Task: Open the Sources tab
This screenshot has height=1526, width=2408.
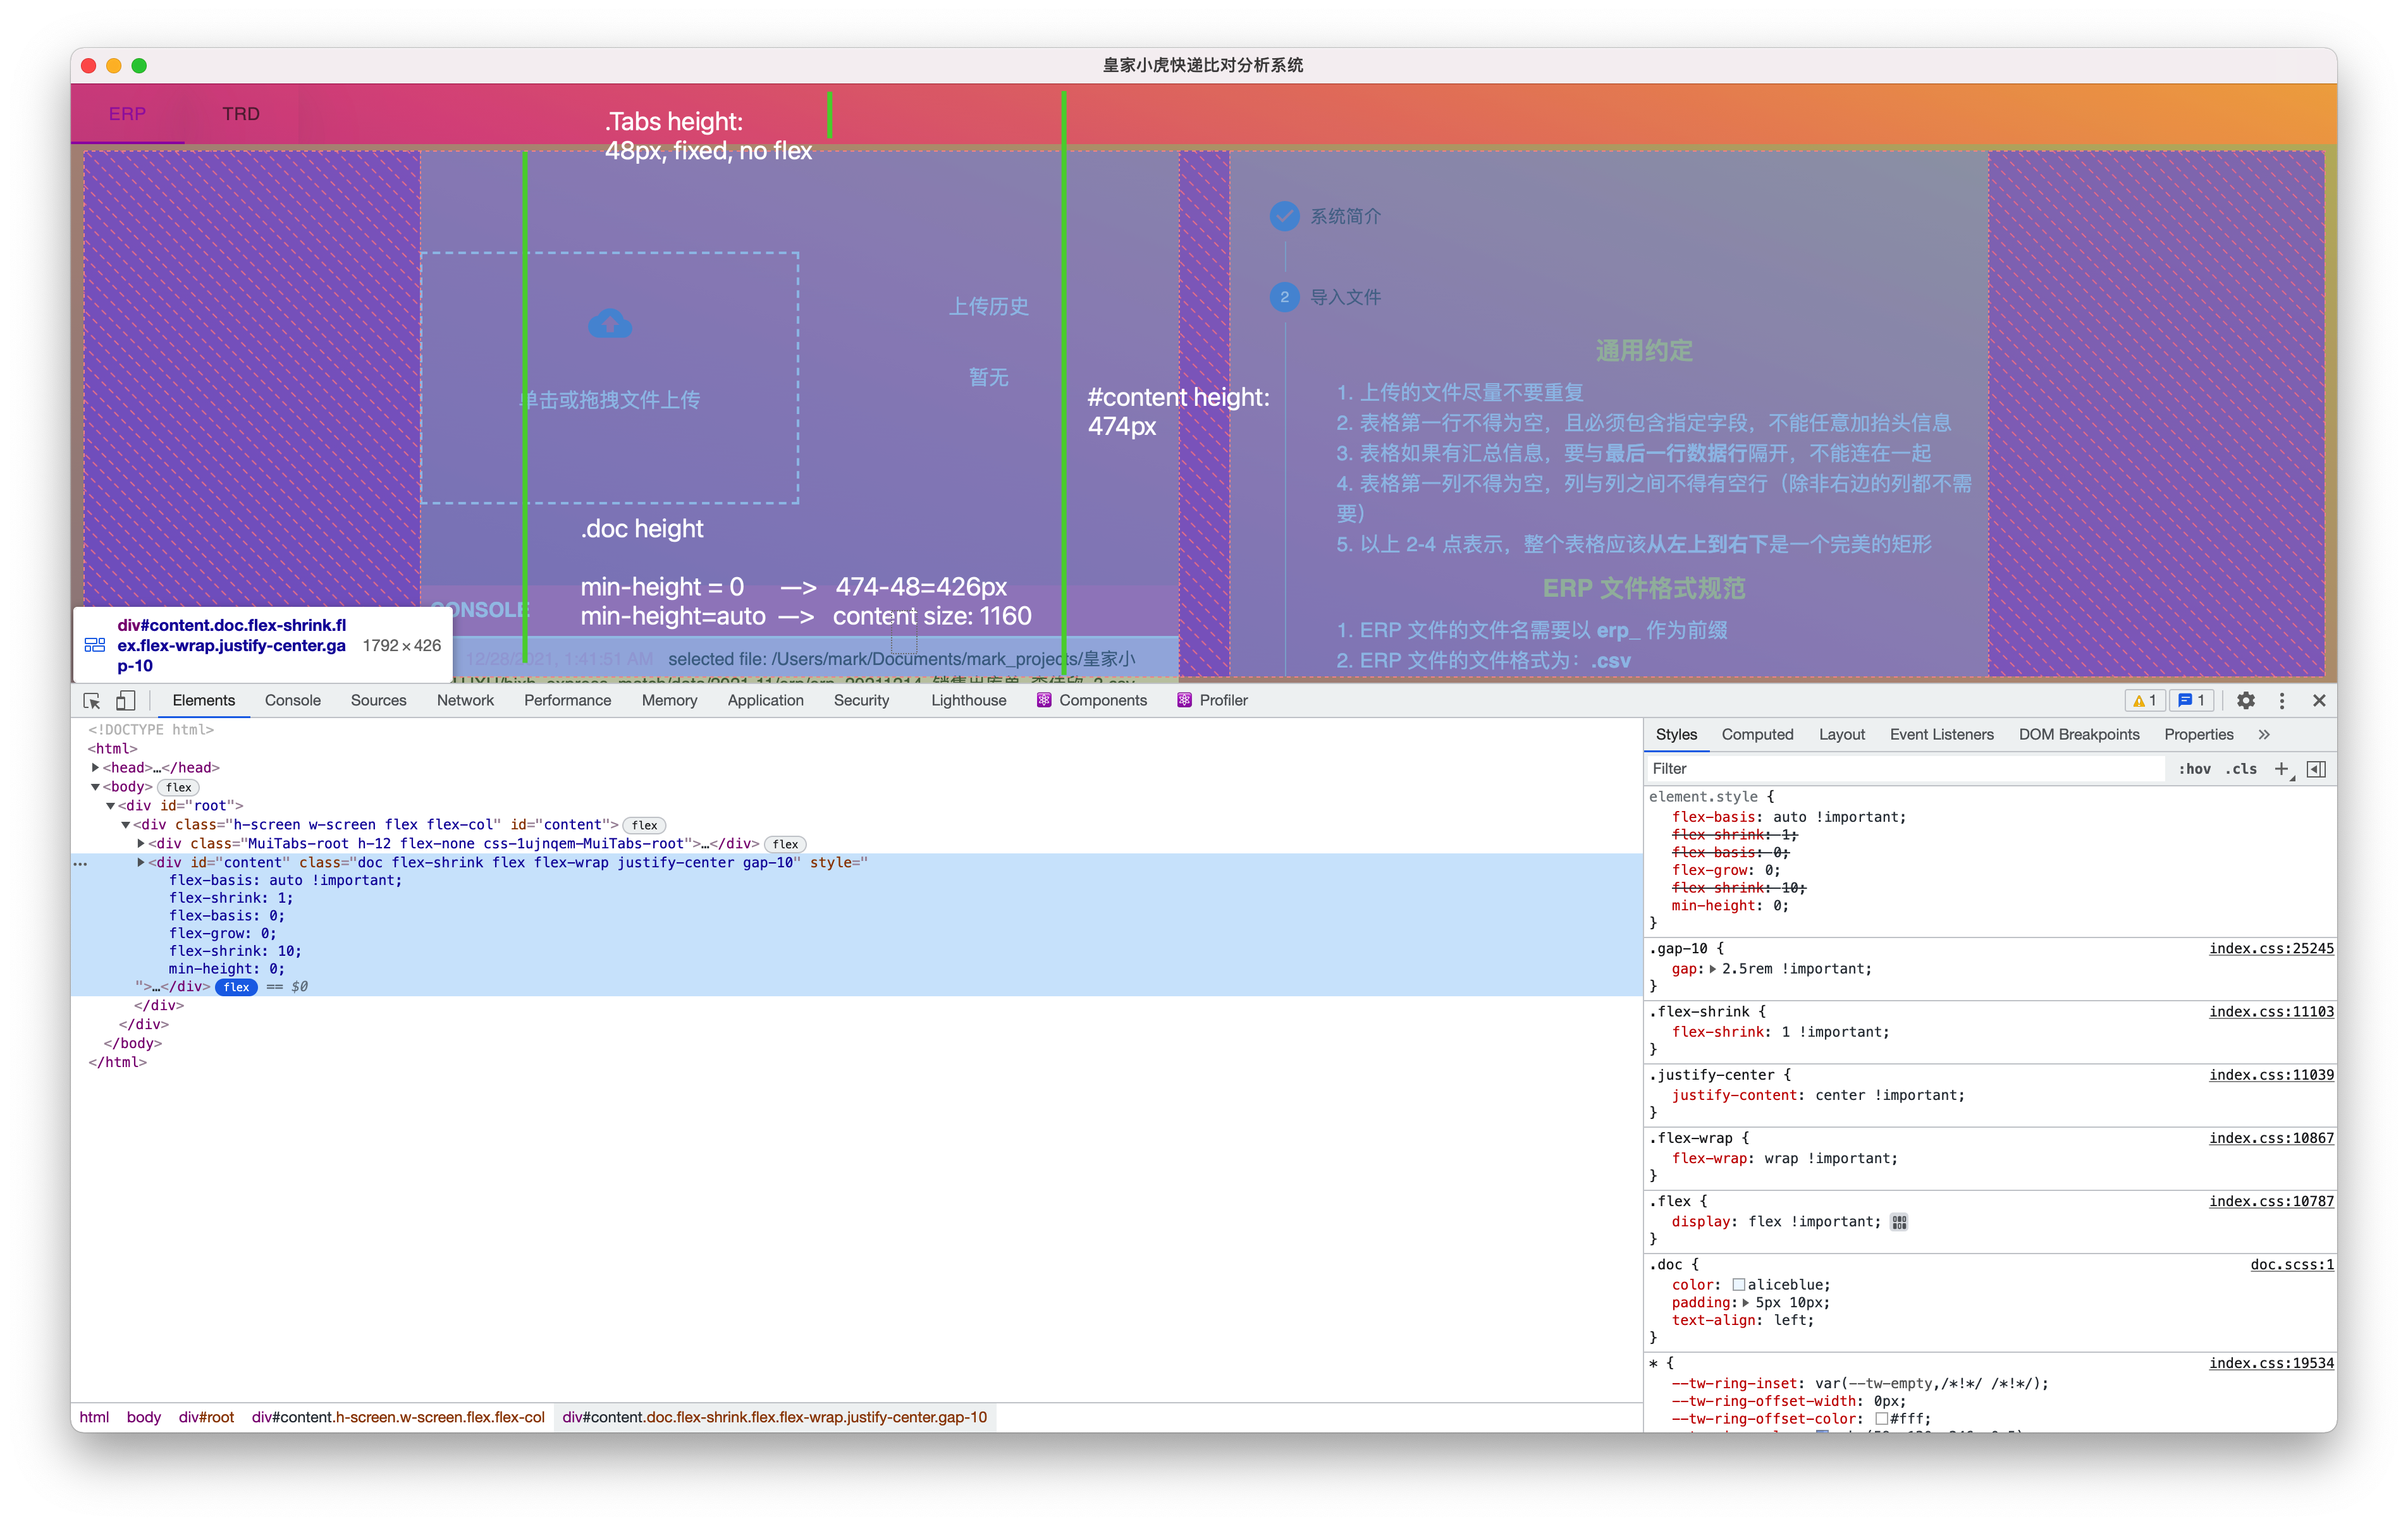Action: (x=378, y=701)
